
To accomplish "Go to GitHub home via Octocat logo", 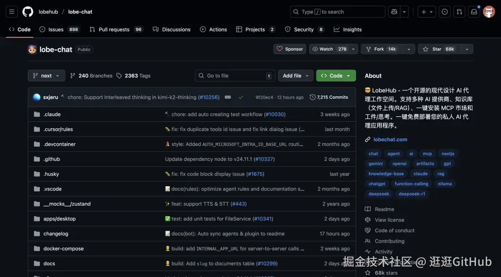I will click(28, 12).
